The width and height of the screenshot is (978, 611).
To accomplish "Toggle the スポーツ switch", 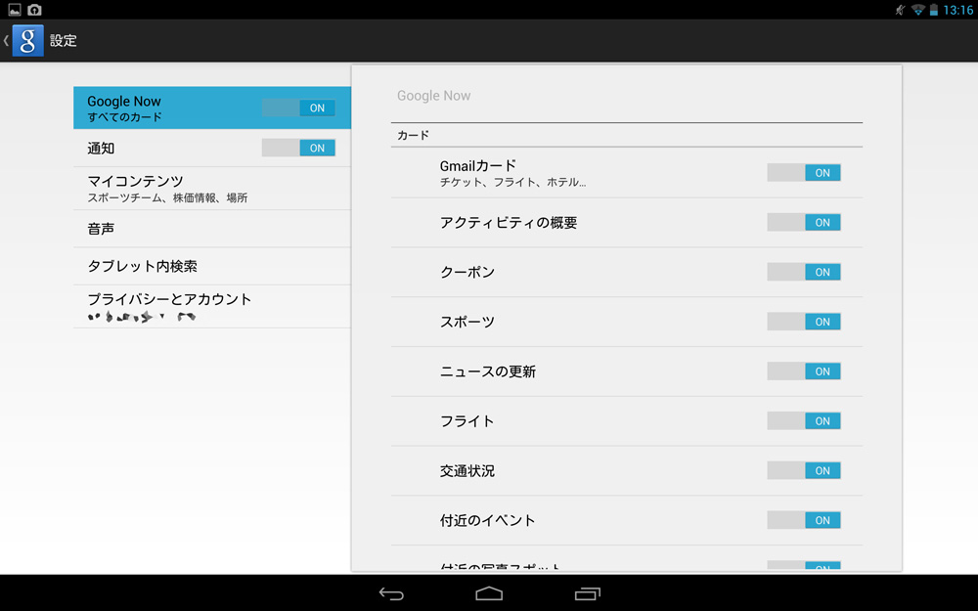I will pyautogui.click(x=804, y=322).
